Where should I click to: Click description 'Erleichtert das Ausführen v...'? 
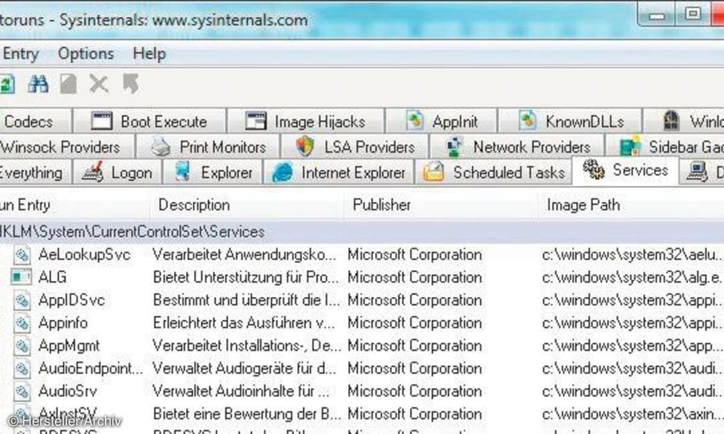click(x=244, y=323)
